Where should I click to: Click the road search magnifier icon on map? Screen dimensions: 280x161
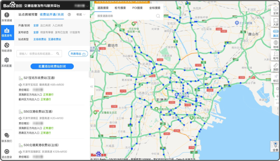point(158,16)
